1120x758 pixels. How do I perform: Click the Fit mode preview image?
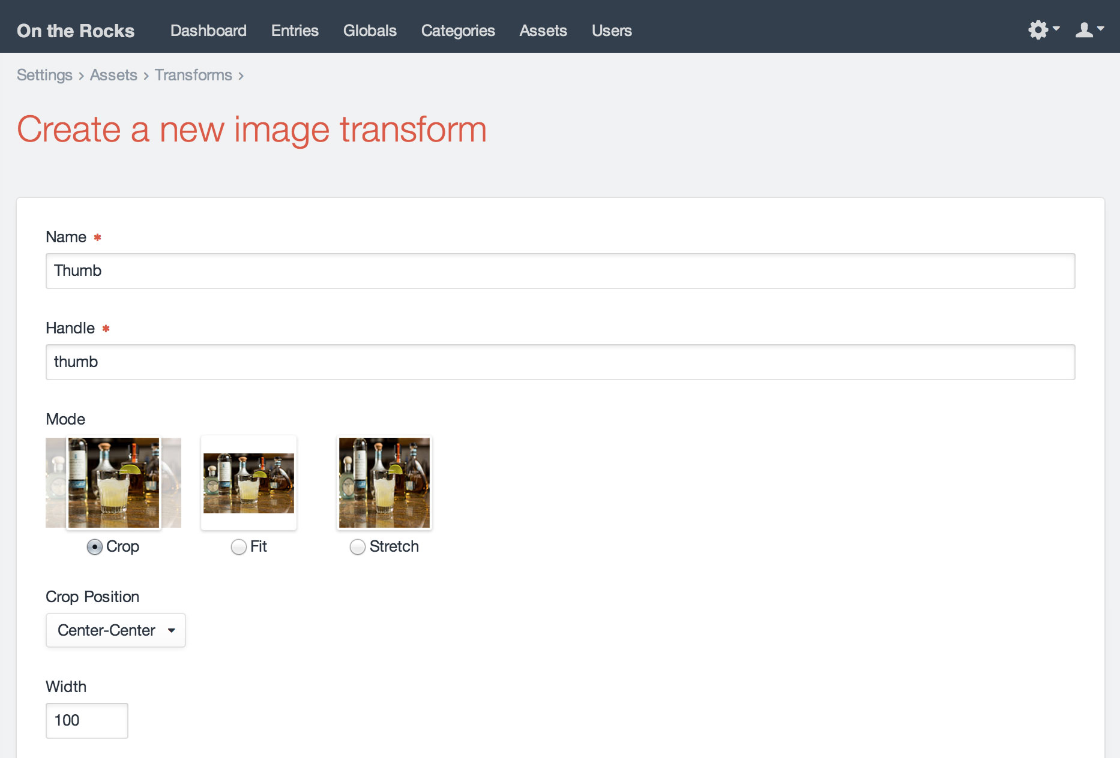pyautogui.click(x=248, y=482)
